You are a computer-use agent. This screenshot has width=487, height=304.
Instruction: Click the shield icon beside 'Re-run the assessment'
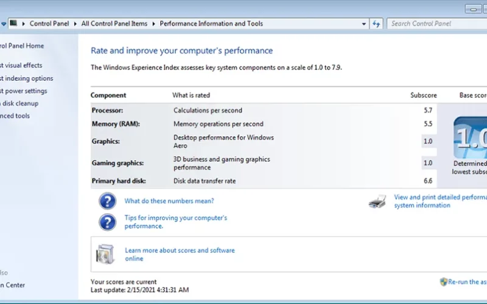click(x=444, y=282)
